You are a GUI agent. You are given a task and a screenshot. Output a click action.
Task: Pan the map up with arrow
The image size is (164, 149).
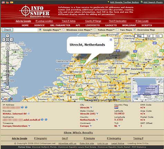8,36
